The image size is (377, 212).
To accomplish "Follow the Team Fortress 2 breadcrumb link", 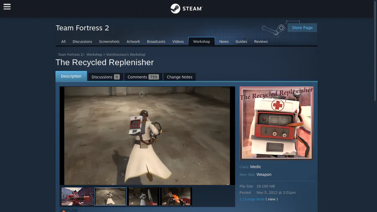I will click(70, 54).
